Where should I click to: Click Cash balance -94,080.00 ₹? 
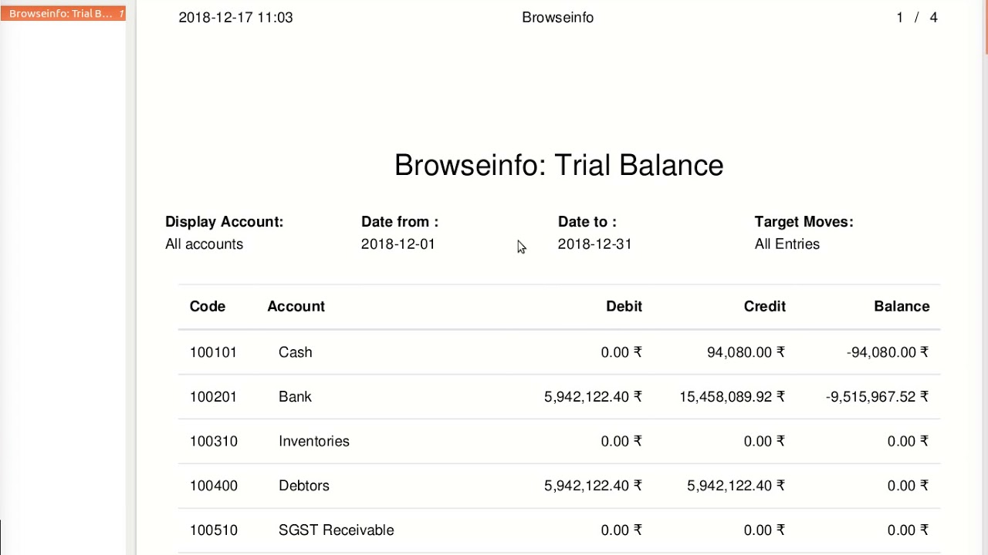coord(888,352)
